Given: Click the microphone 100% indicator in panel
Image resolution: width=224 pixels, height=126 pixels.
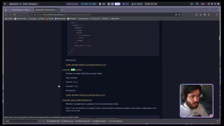Looking at the screenshot, I should [x=92, y=4].
